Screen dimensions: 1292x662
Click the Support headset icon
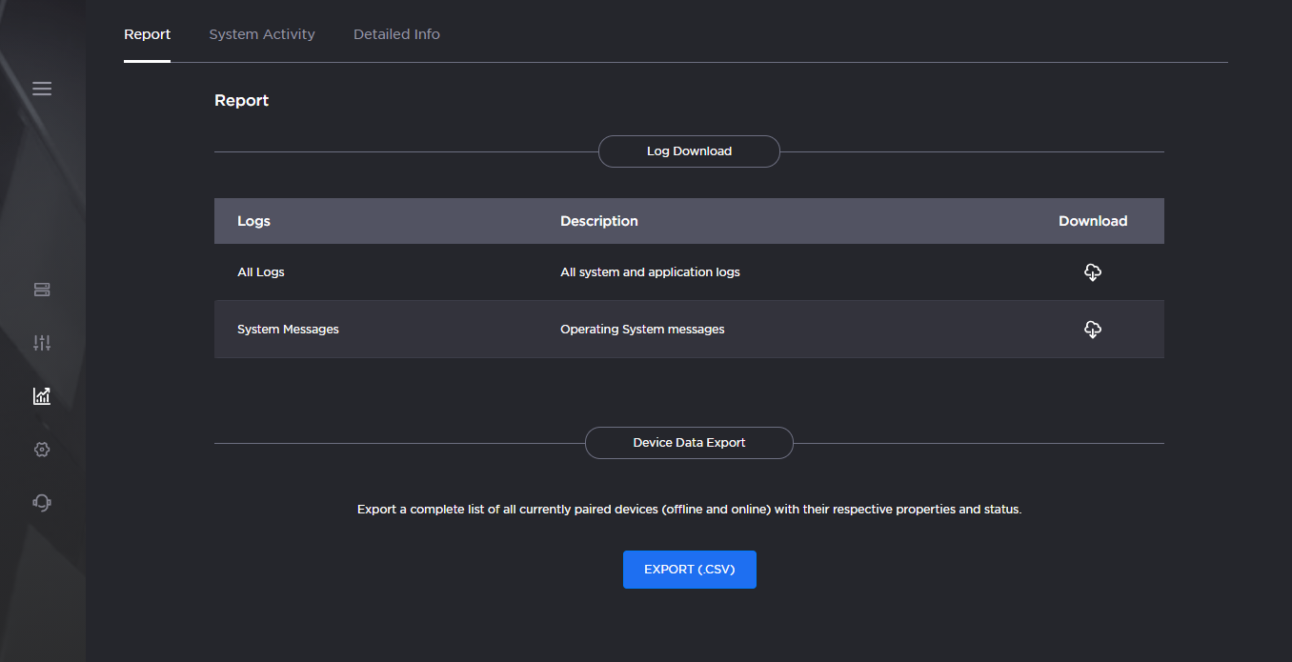42,502
